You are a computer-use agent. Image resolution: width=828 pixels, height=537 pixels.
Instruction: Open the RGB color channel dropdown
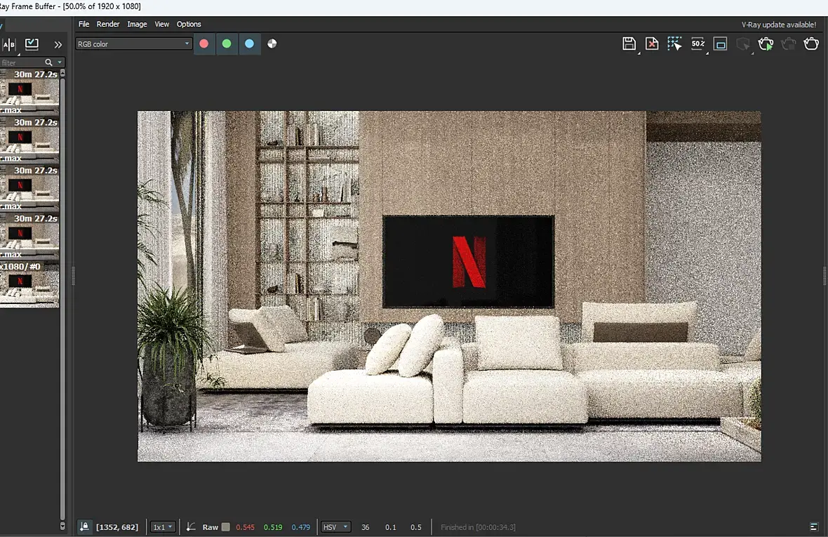pyautogui.click(x=133, y=44)
